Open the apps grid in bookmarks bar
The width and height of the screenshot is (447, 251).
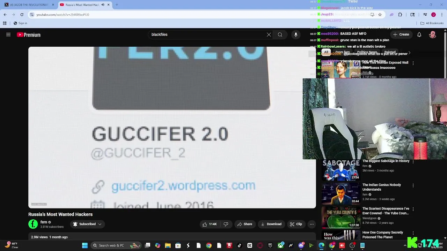coord(5,23)
